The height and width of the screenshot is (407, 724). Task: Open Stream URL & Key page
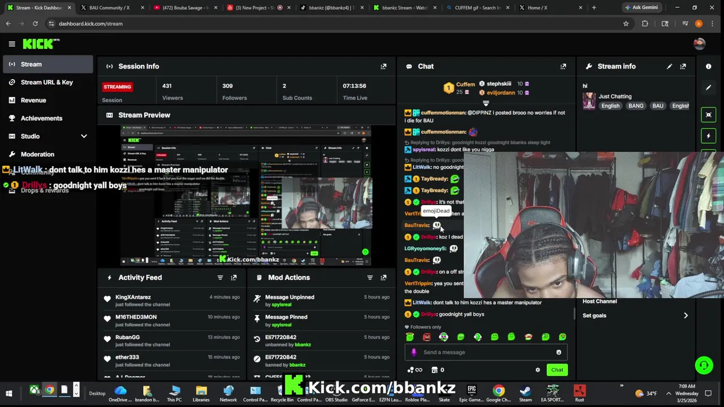(48, 82)
